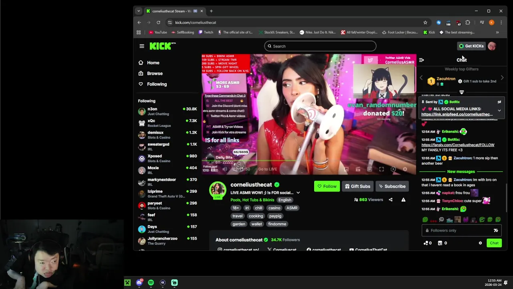The image size is (513, 289).
Task: Click the video progress bar
Action: [309, 161]
